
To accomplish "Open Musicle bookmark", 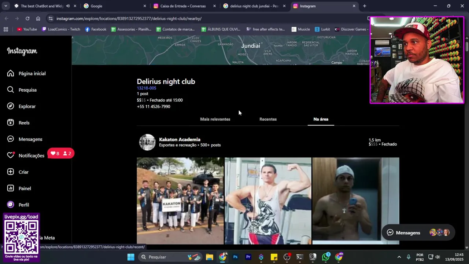I will point(300,29).
